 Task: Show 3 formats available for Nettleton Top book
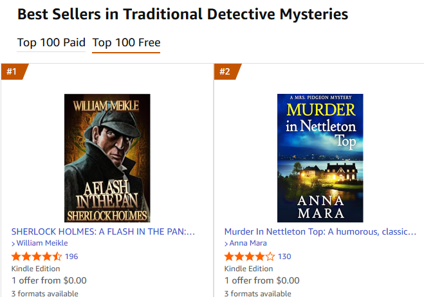[258, 293]
